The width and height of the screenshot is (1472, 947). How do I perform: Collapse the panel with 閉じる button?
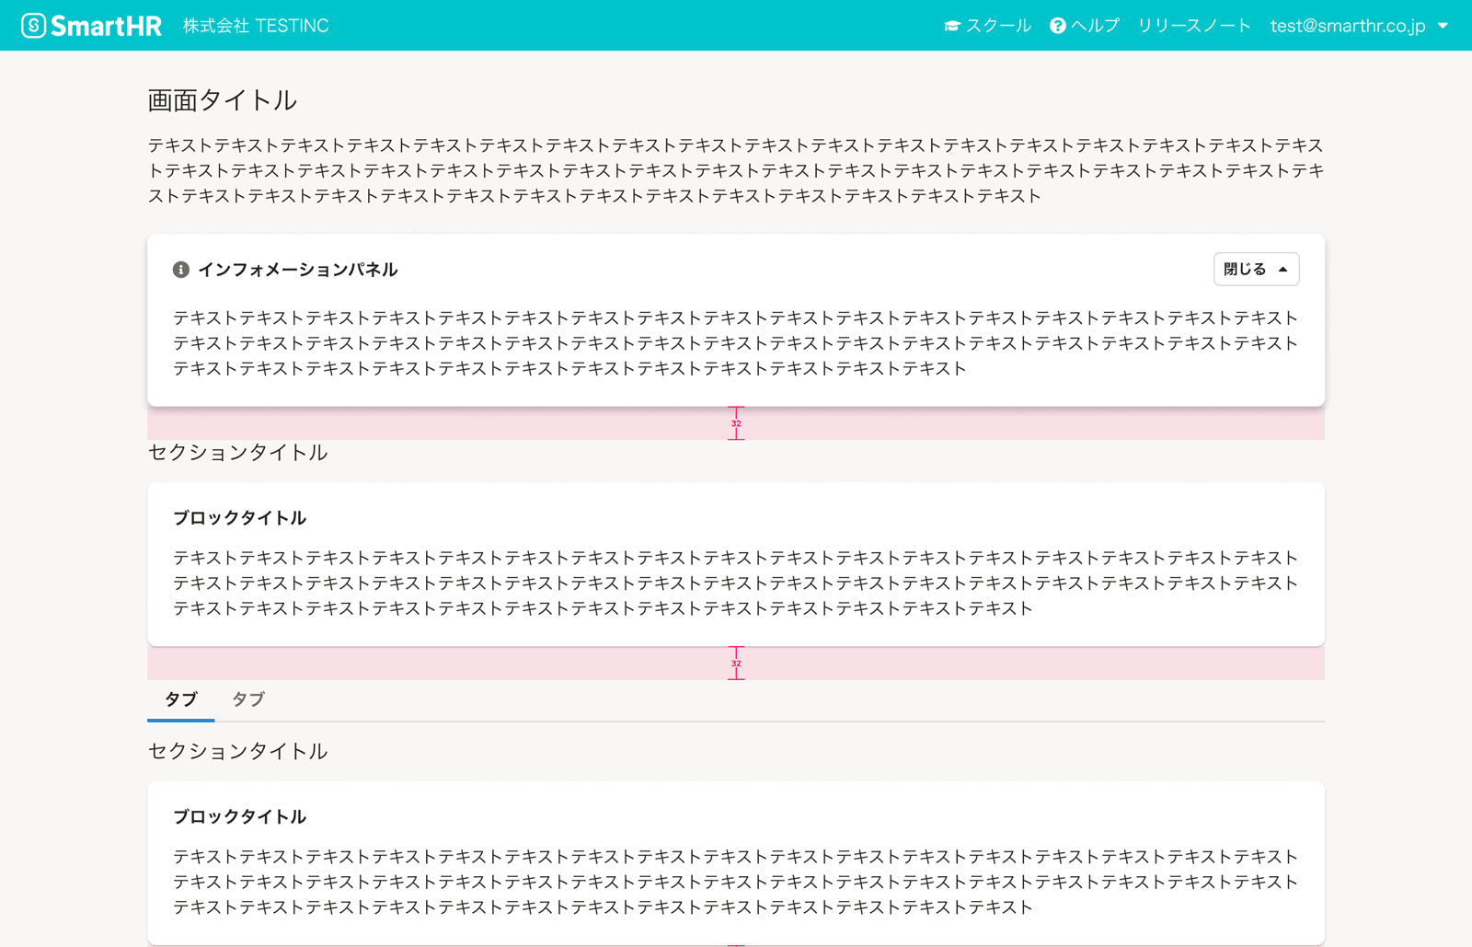pos(1256,270)
